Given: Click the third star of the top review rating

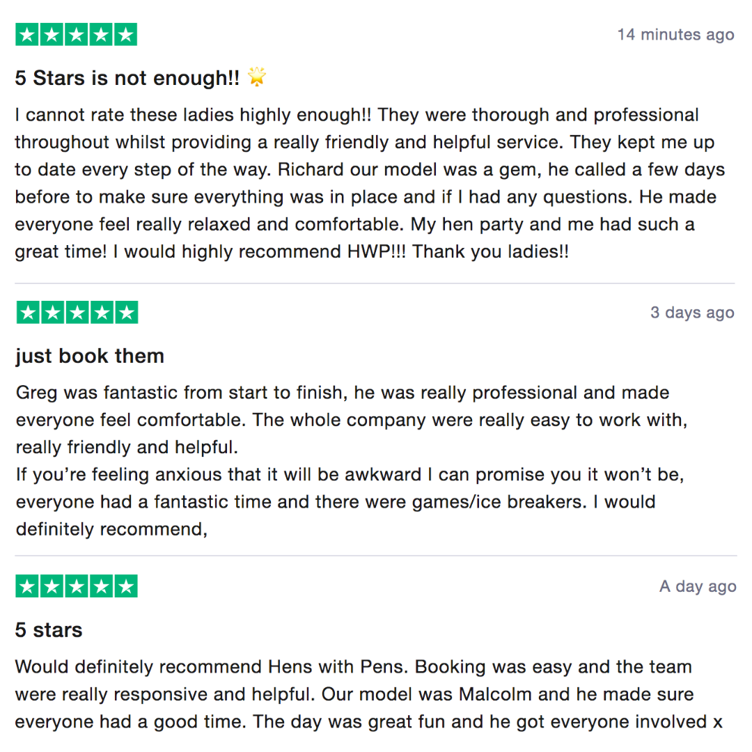Looking at the screenshot, I should [x=77, y=35].
